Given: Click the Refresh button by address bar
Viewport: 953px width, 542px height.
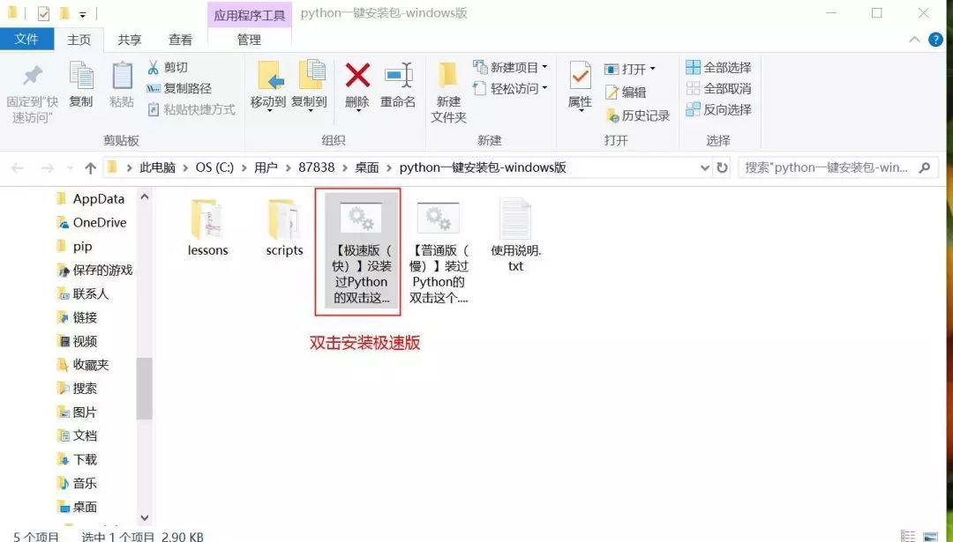Looking at the screenshot, I should (722, 168).
